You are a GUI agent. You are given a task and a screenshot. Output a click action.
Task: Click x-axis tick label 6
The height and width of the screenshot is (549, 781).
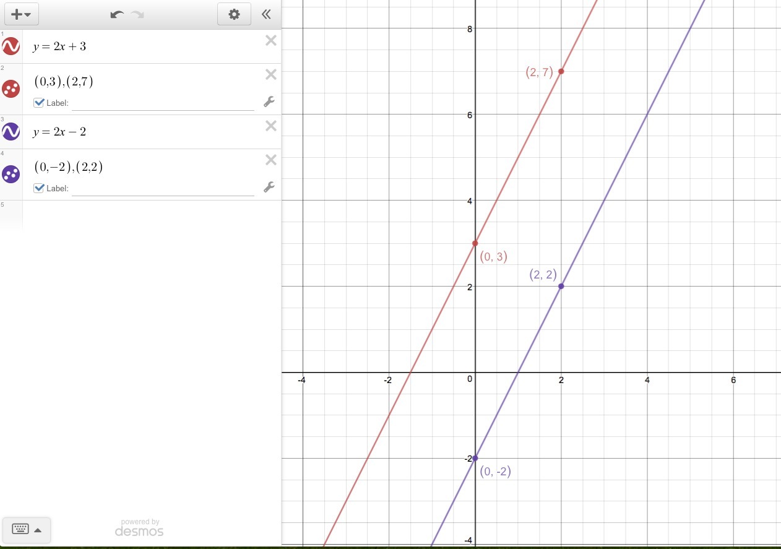point(733,380)
